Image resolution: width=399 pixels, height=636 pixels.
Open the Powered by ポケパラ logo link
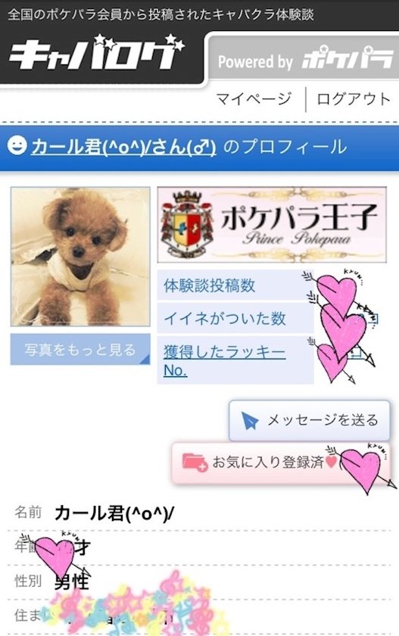(x=305, y=61)
